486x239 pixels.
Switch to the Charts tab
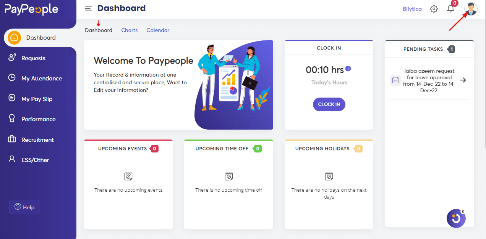[x=130, y=30]
